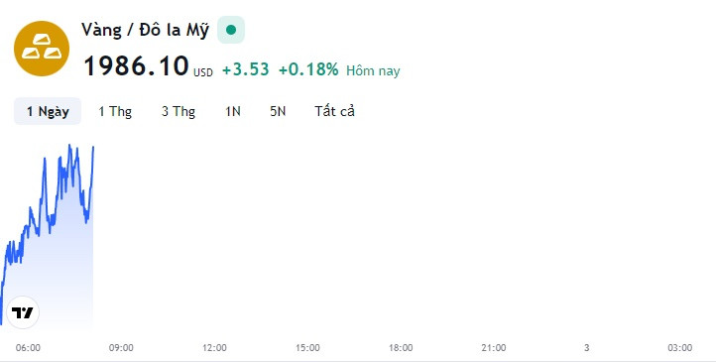This screenshot has width=716, height=362.
Task: Open the Vàng / Đô la Mỹ title
Action: 145,30
